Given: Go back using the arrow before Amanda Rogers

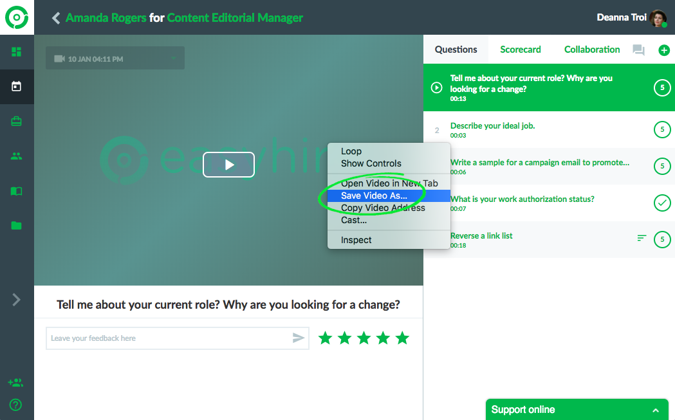Looking at the screenshot, I should click(56, 18).
